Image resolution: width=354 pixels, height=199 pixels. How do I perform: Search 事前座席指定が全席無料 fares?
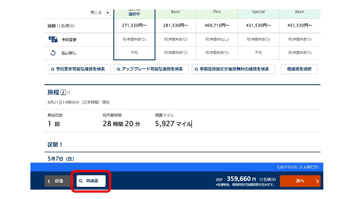(x=233, y=69)
